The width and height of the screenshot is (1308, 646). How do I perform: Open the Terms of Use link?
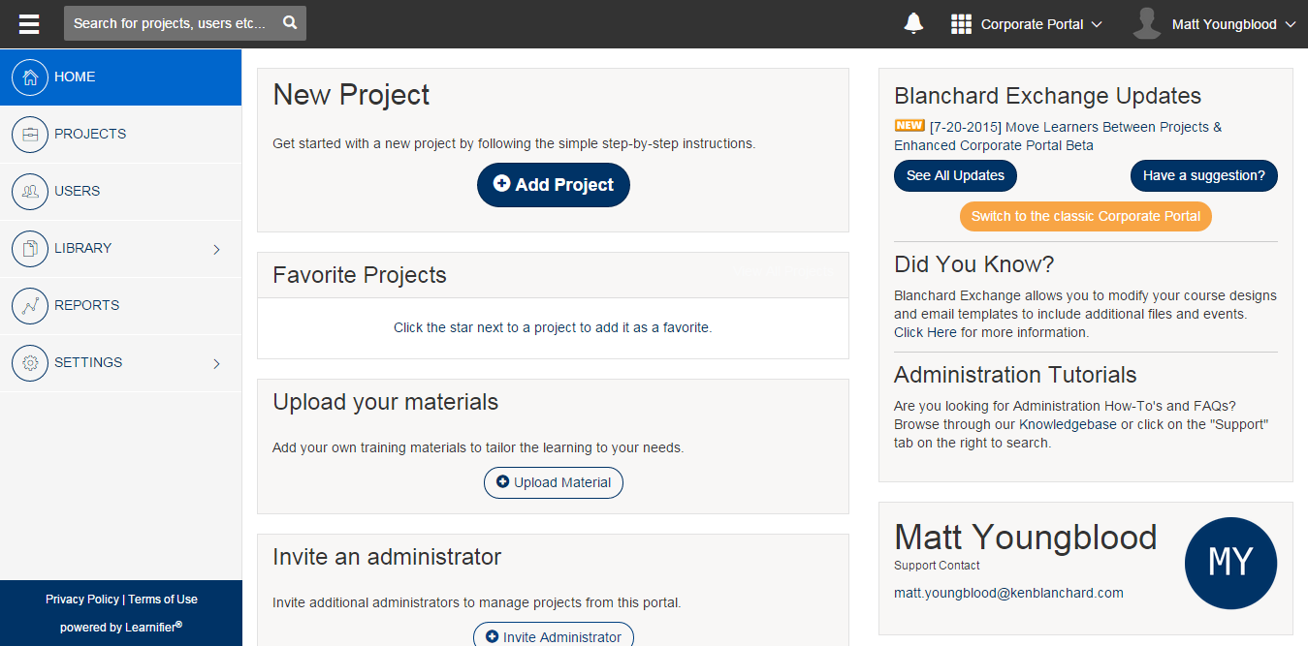coord(163,600)
